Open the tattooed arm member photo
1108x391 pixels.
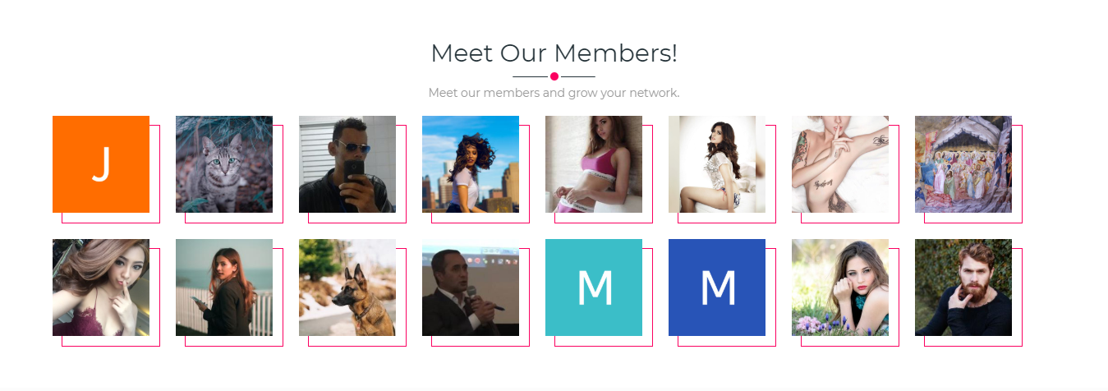point(840,164)
